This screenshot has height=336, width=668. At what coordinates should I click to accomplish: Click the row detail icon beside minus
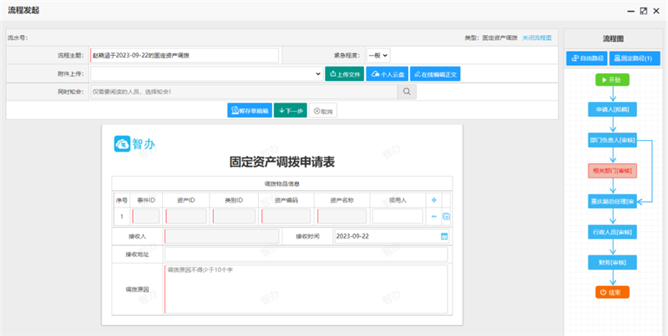[x=446, y=217]
